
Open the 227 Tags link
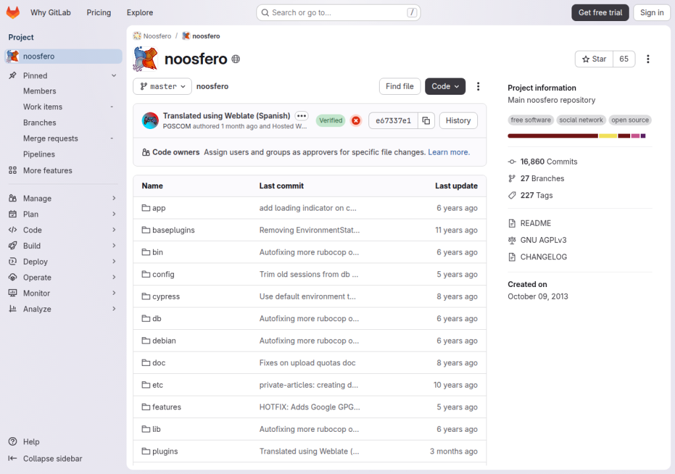[x=531, y=196]
